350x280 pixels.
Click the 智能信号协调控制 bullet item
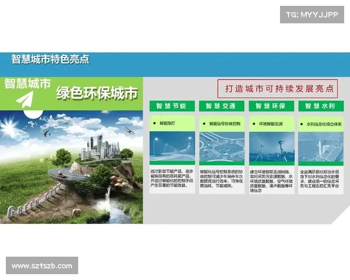pos(222,124)
